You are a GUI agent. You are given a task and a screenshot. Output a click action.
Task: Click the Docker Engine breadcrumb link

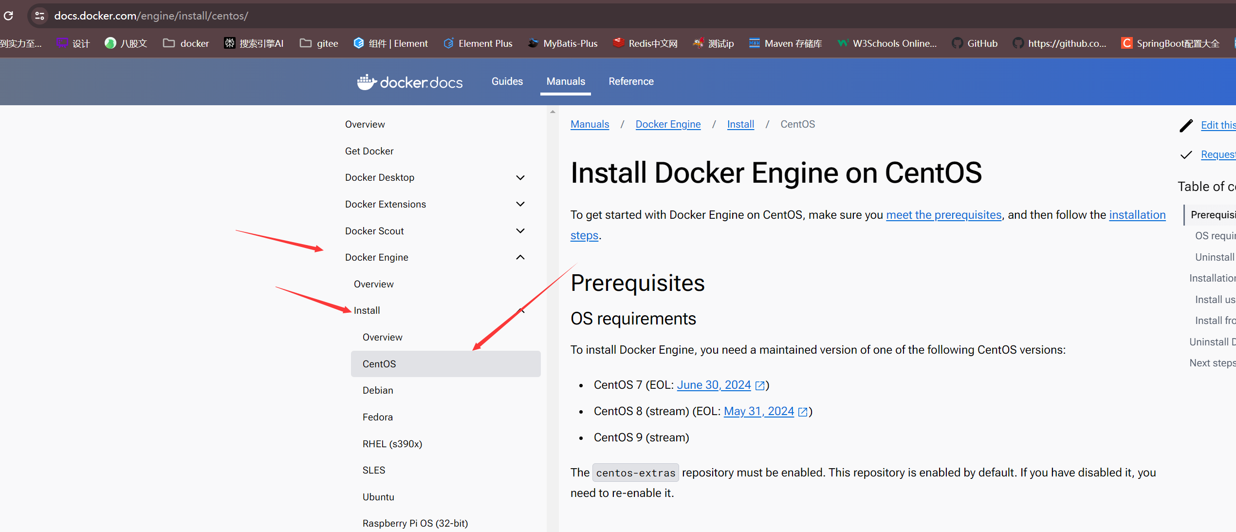pyautogui.click(x=668, y=124)
